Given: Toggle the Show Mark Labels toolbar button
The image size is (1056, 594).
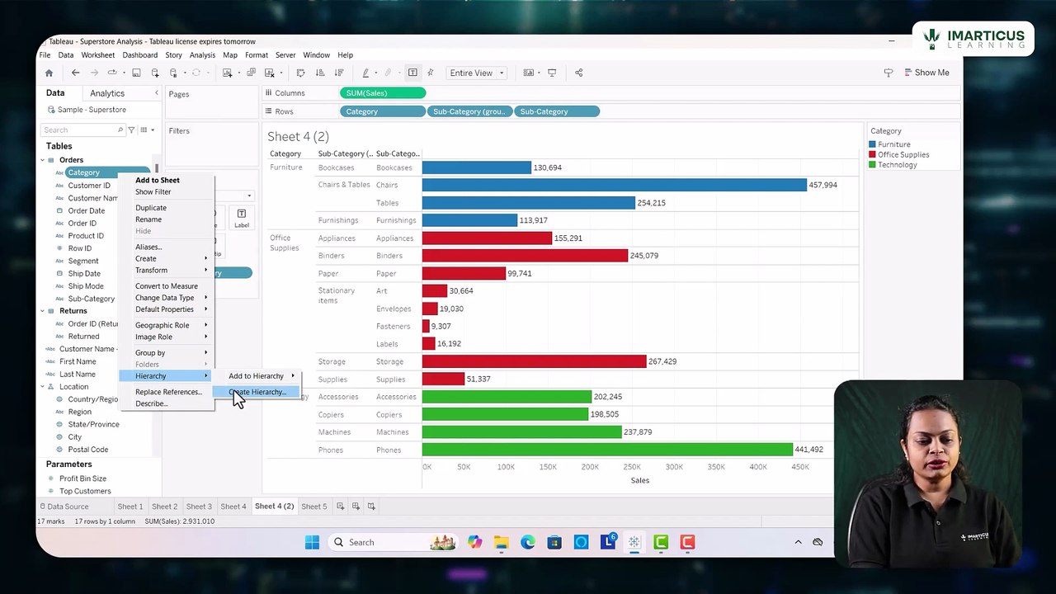Looking at the screenshot, I should (412, 73).
